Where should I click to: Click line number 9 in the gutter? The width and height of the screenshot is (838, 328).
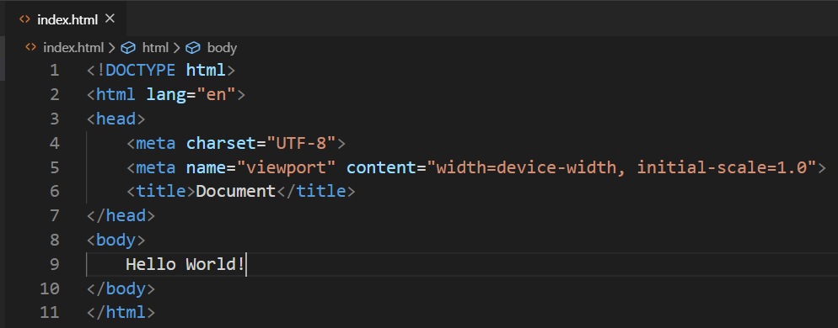pos(55,264)
